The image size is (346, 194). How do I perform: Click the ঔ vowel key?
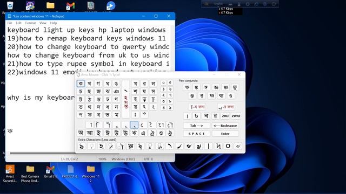pos(170,133)
